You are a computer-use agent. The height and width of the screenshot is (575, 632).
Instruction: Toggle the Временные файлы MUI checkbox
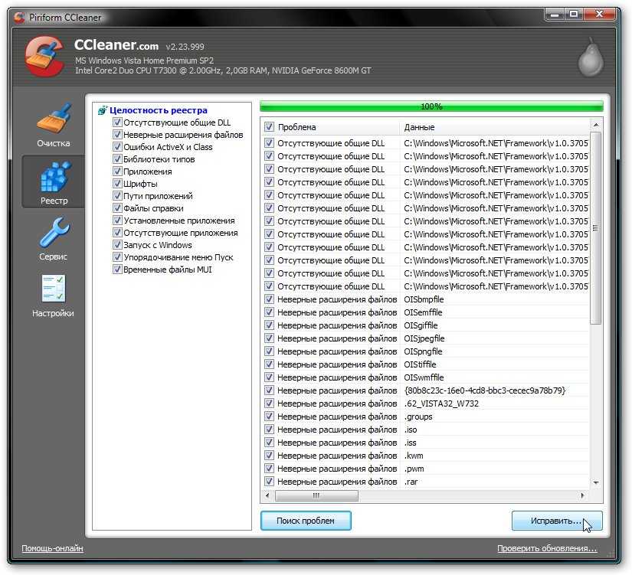117,270
